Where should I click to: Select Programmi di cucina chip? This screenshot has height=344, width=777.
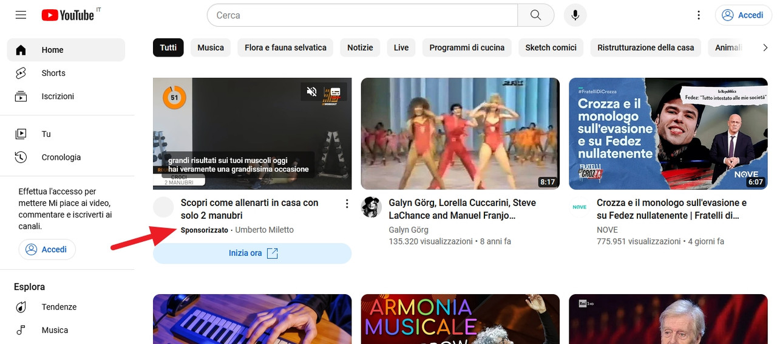(x=467, y=47)
